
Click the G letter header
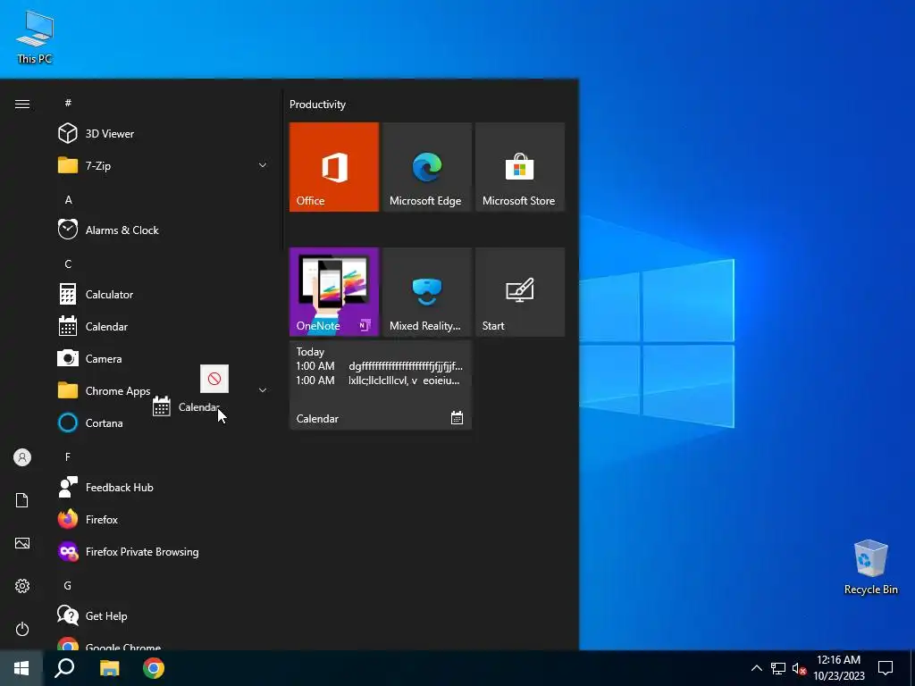68,585
